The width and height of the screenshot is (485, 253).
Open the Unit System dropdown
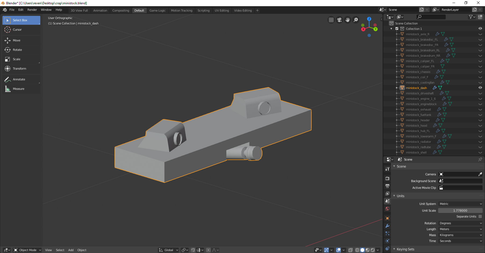click(460, 204)
